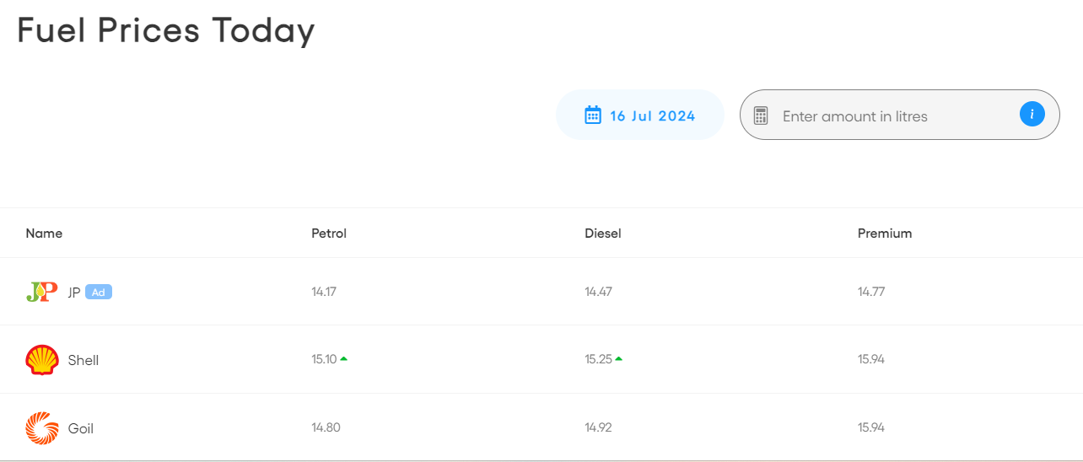Screen dimensions: 1083x462
Task: Click the green arrow beside Shell diesel price
Action: pyautogui.click(x=618, y=359)
